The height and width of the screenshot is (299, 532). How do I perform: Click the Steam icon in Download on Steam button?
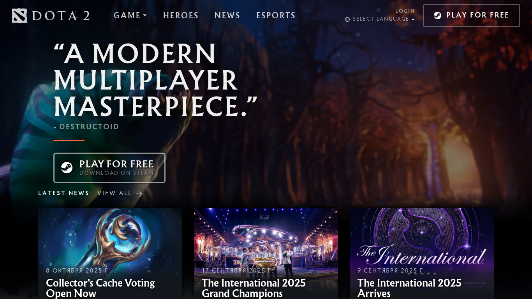67,168
